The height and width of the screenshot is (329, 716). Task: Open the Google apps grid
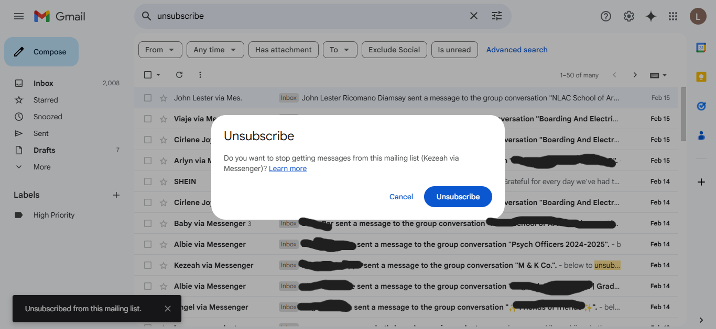(x=673, y=16)
